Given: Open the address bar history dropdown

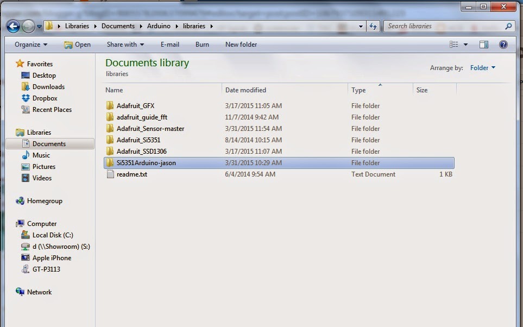Looking at the screenshot, I should (x=361, y=27).
